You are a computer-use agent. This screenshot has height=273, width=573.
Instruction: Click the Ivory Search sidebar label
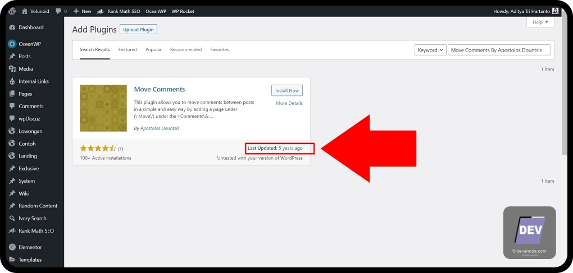coord(33,218)
